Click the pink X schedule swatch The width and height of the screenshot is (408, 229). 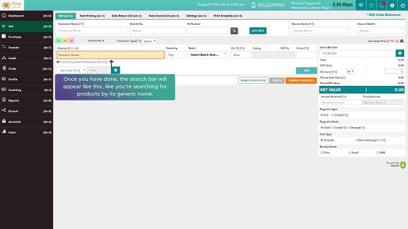[x=72, y=41]
